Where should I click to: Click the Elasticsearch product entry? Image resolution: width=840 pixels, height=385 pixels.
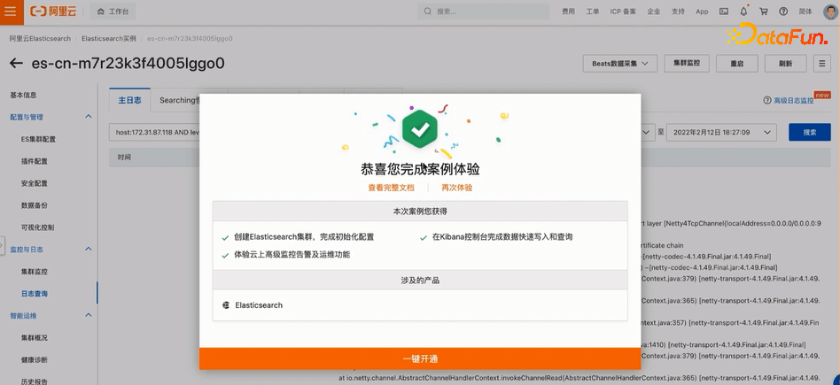pyautogui.click(x=259, y=305)
